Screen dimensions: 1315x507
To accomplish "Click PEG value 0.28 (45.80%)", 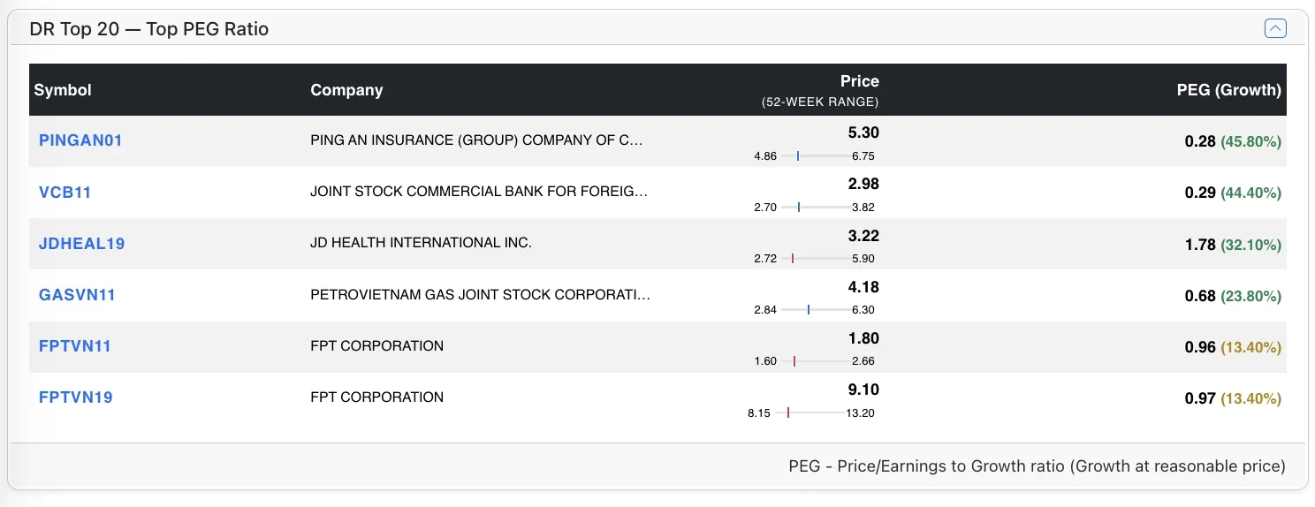I will [x=1233, y=141].
